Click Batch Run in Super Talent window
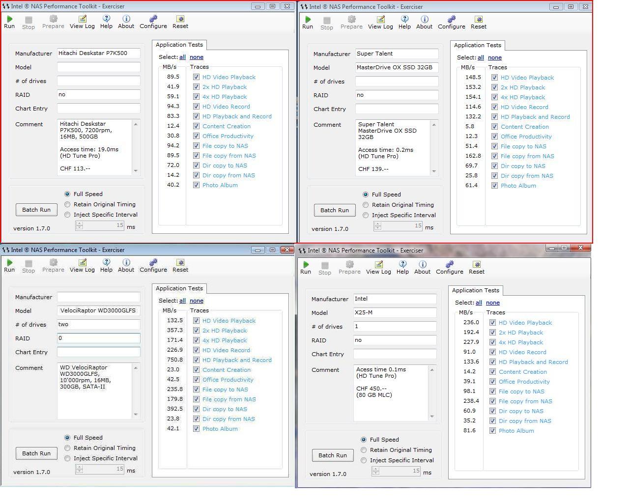The height and width of the screenshot is (503, 629). [335, 210]
